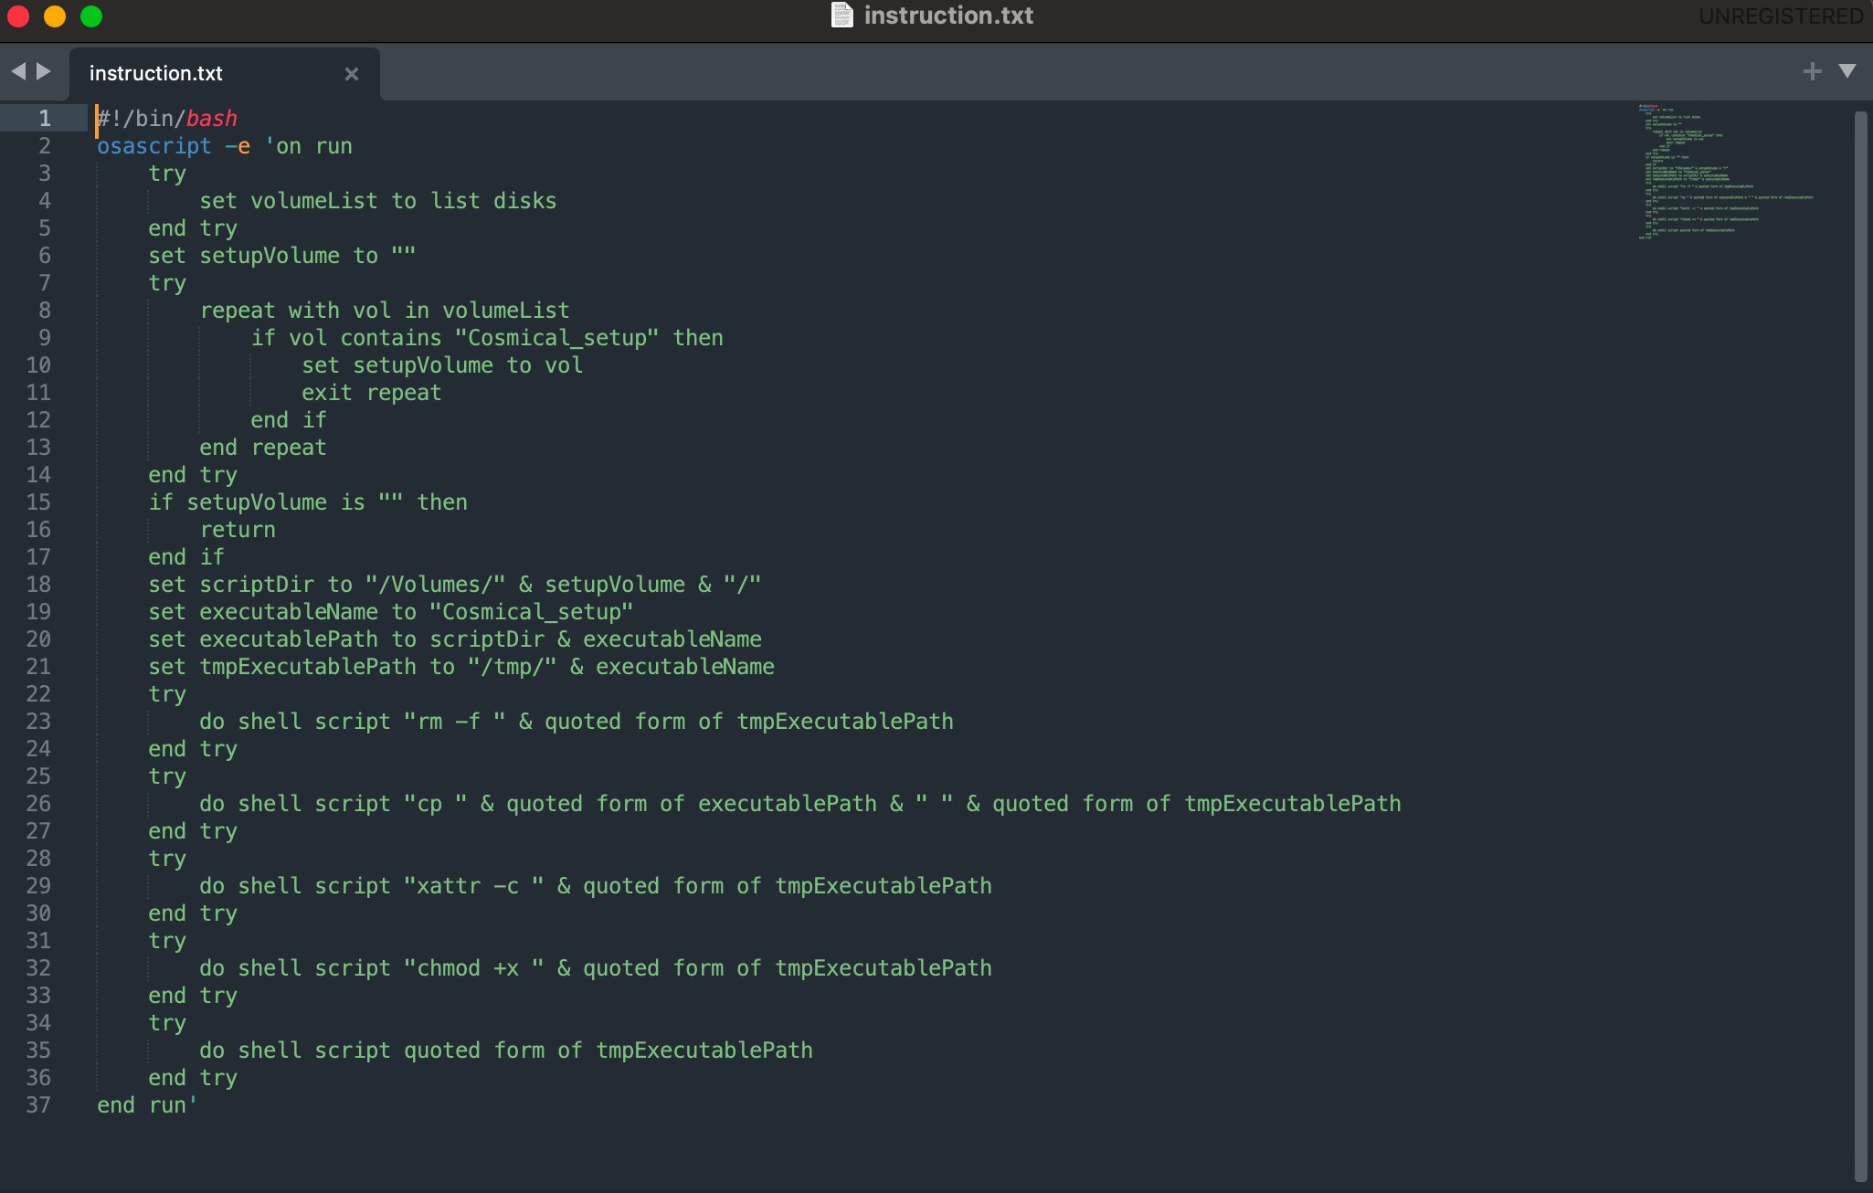This screenshot has height=1193, width=1873.
Task: Select the instruction.txt tab
Action: click(x=156, y=74)
